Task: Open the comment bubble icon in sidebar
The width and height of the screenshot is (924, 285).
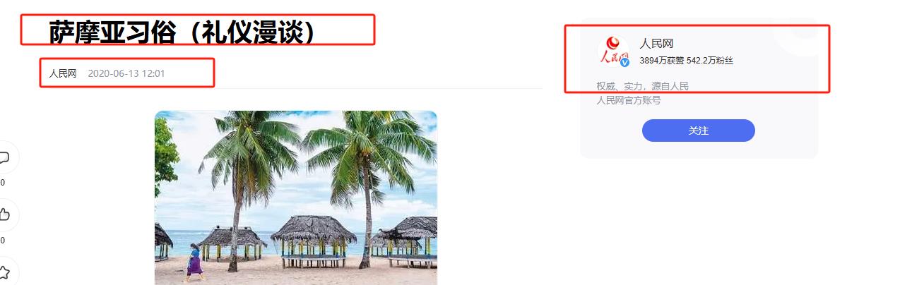Action: point(4,157)
